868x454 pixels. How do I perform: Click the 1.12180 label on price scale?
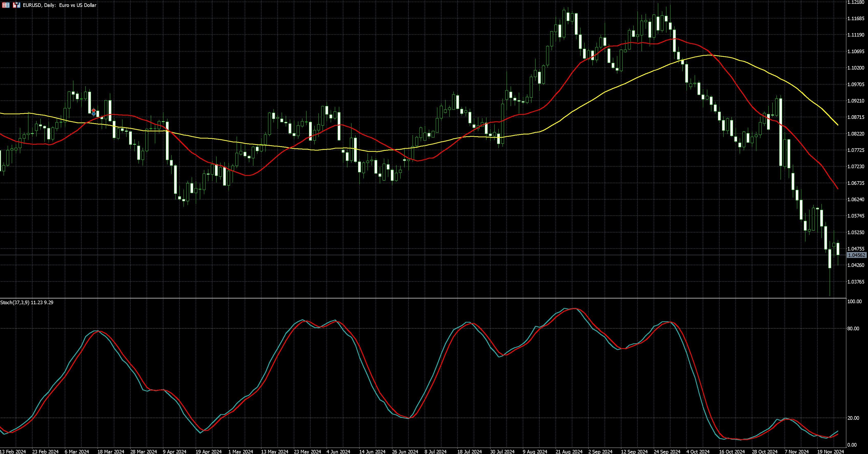(855, 2)
